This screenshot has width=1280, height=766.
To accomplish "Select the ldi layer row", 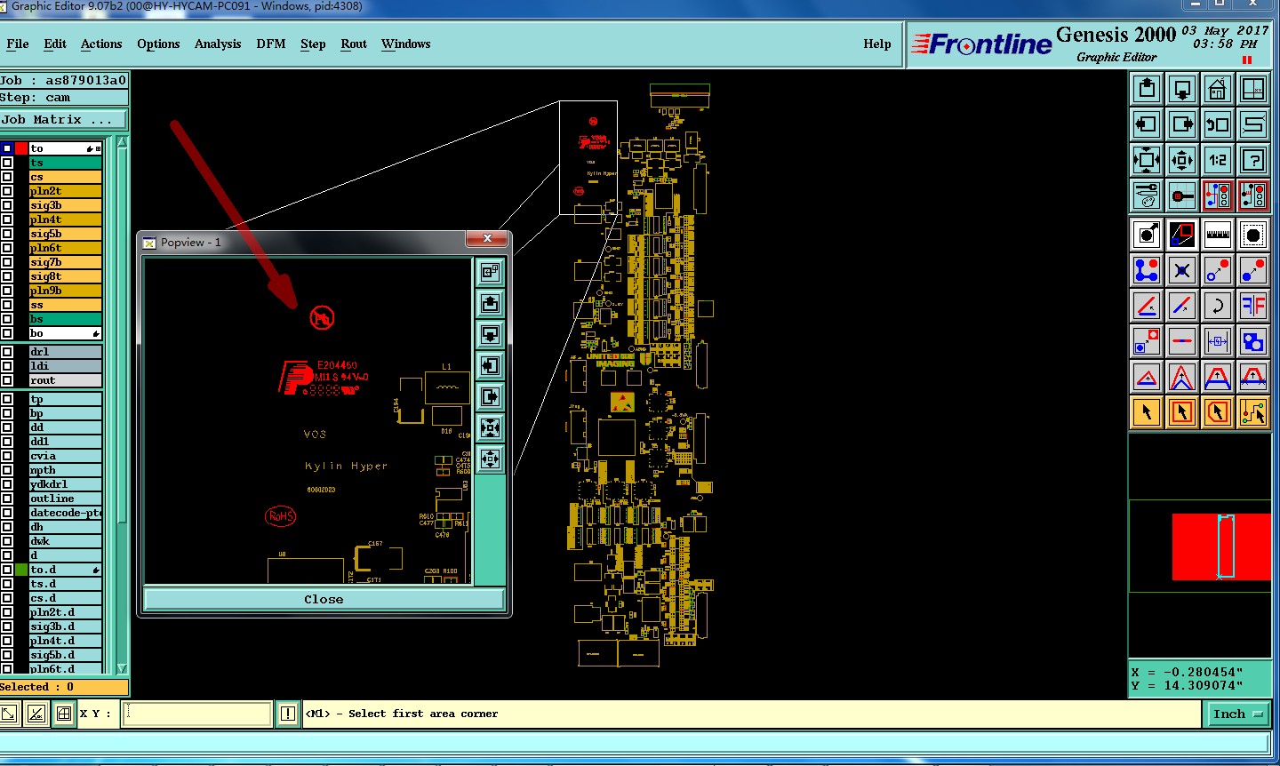I will coord(65,367).
